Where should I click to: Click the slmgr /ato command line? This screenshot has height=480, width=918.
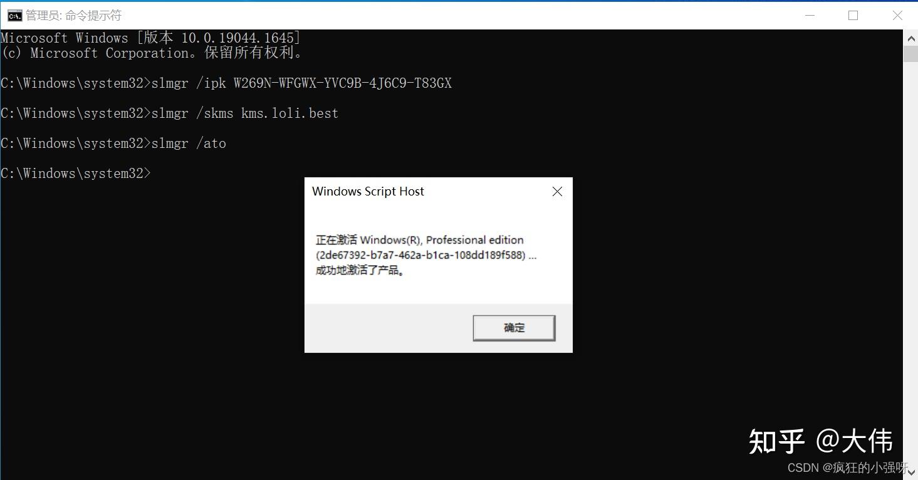click(x=113, y=143)
